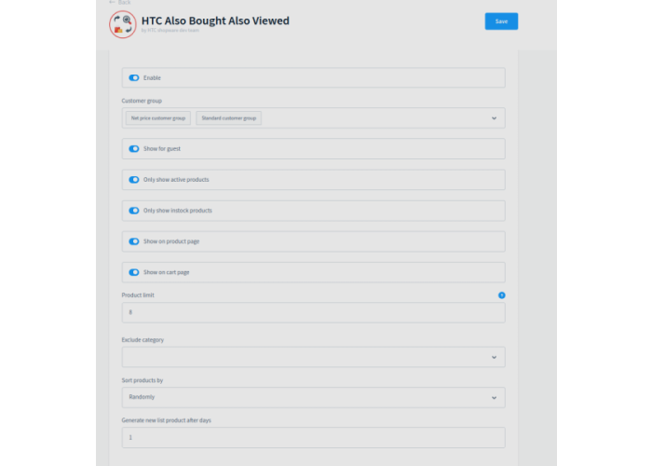This screenshot has height=466, width=652.
Task: Turn off Show on product page
Action: [x=134, y=241]
